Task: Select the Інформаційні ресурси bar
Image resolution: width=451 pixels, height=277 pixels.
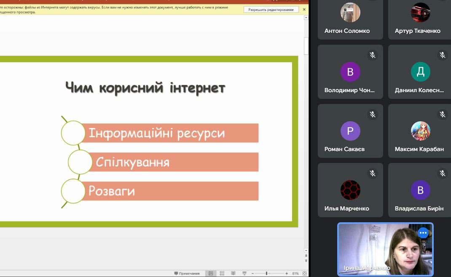Action: pyautogui.click(x=170, y=133)
